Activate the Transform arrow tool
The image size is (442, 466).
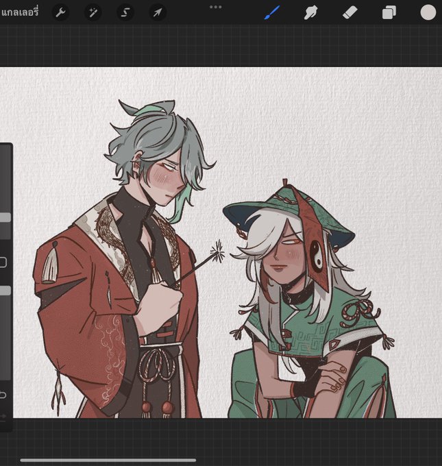(x=158, y=13)
